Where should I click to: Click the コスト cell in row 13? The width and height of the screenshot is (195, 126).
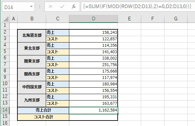pyautogui.click(x=58, y=104)
